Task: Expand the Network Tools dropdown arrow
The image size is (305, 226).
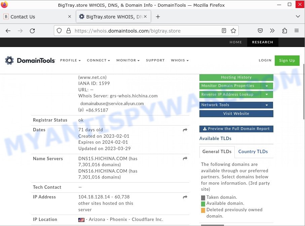Action: tap(267, 105)
